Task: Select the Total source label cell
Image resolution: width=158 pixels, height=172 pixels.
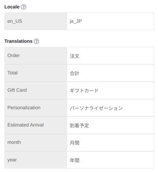Action: tap(35, 73)
